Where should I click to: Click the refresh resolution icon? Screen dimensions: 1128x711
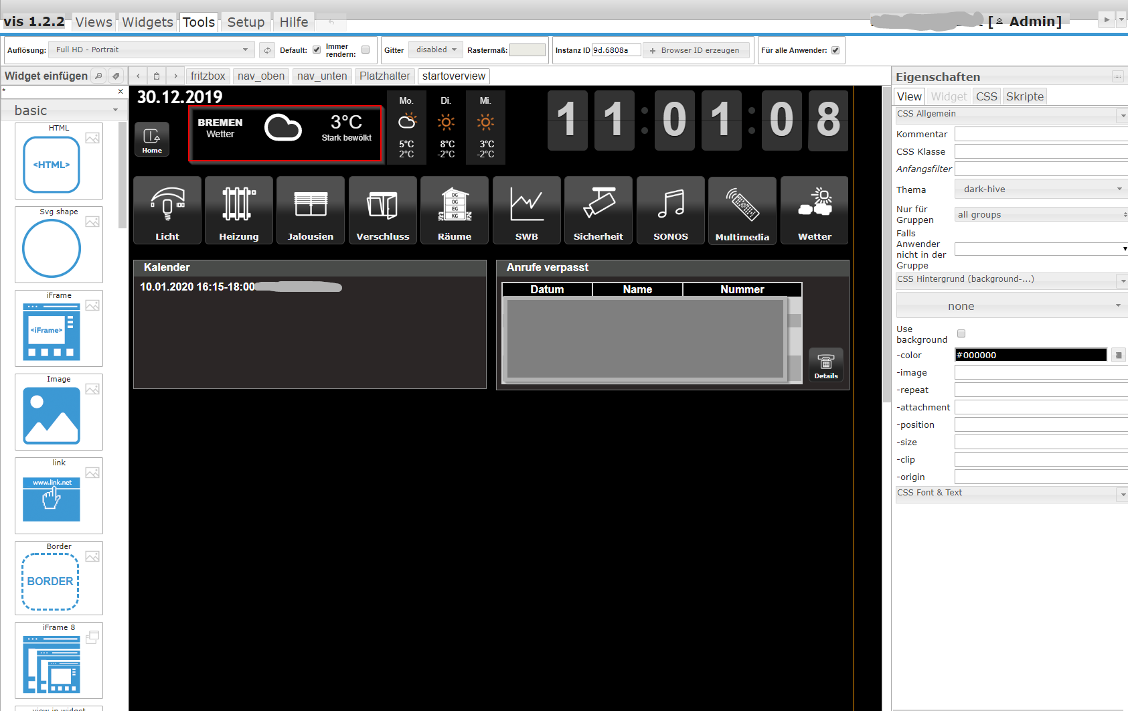(267, 50)
